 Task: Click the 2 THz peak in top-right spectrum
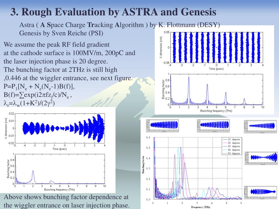[189, 78]
